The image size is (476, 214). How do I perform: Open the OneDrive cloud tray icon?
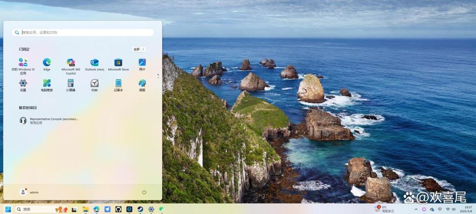(x=432, y=209)
